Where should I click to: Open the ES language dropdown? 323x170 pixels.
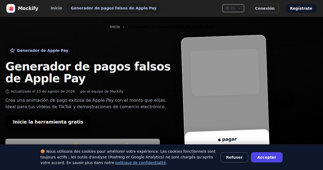pyautogui.click(x=233, y=8)
